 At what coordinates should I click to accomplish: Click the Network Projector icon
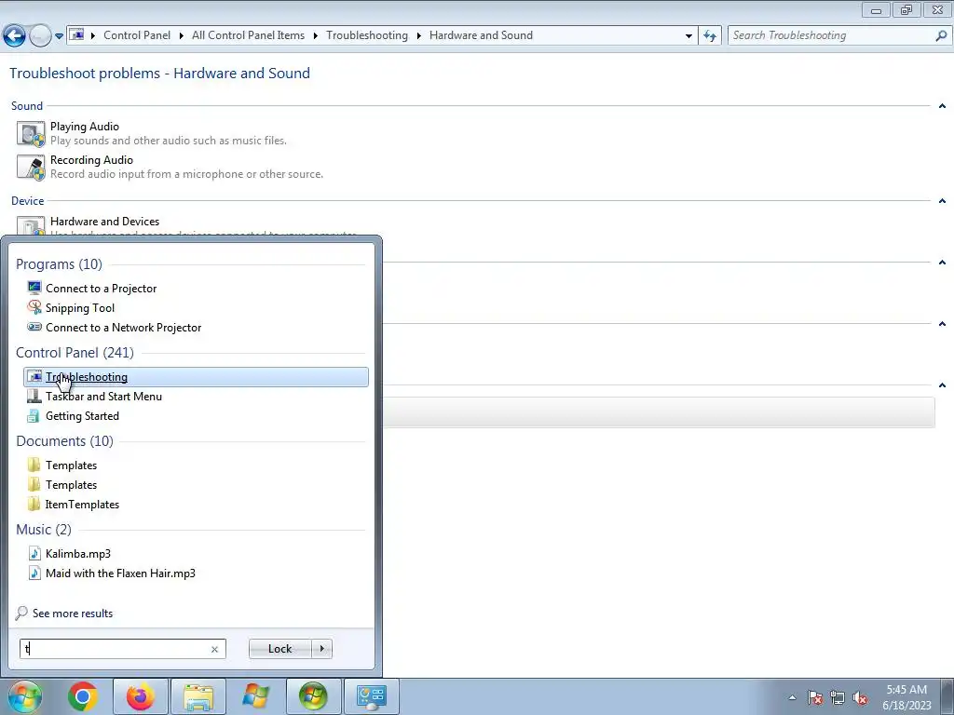(x=34, y=327)
